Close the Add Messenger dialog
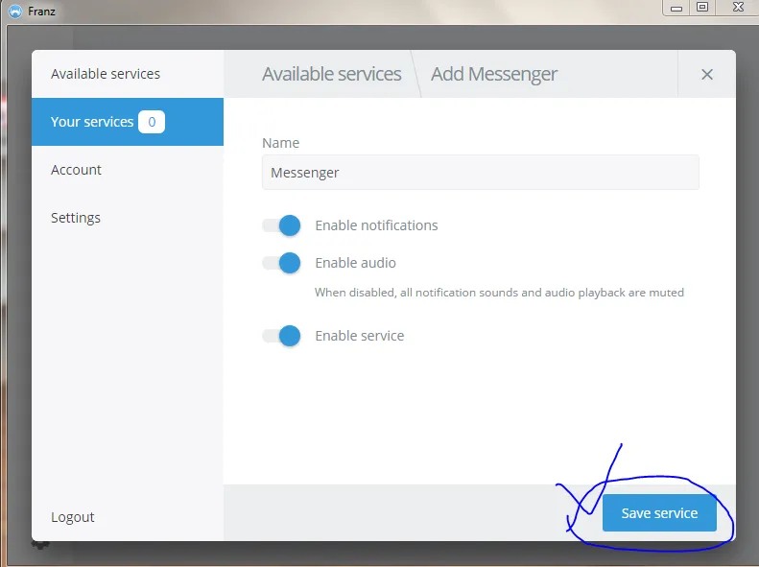The width and height of the screenshot is (759, 567). tap(707, 74)
